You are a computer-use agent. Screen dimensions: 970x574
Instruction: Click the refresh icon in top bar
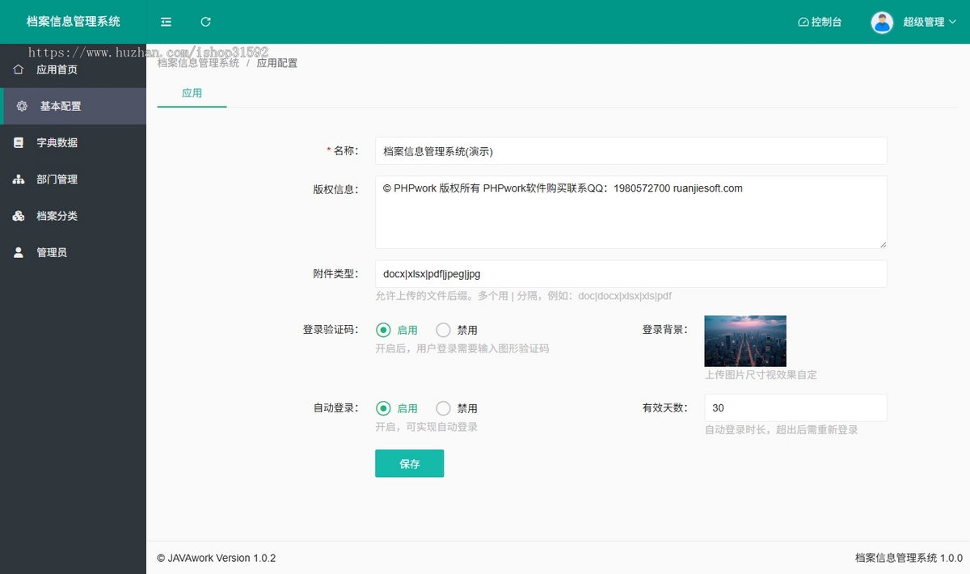click(205, 22)
